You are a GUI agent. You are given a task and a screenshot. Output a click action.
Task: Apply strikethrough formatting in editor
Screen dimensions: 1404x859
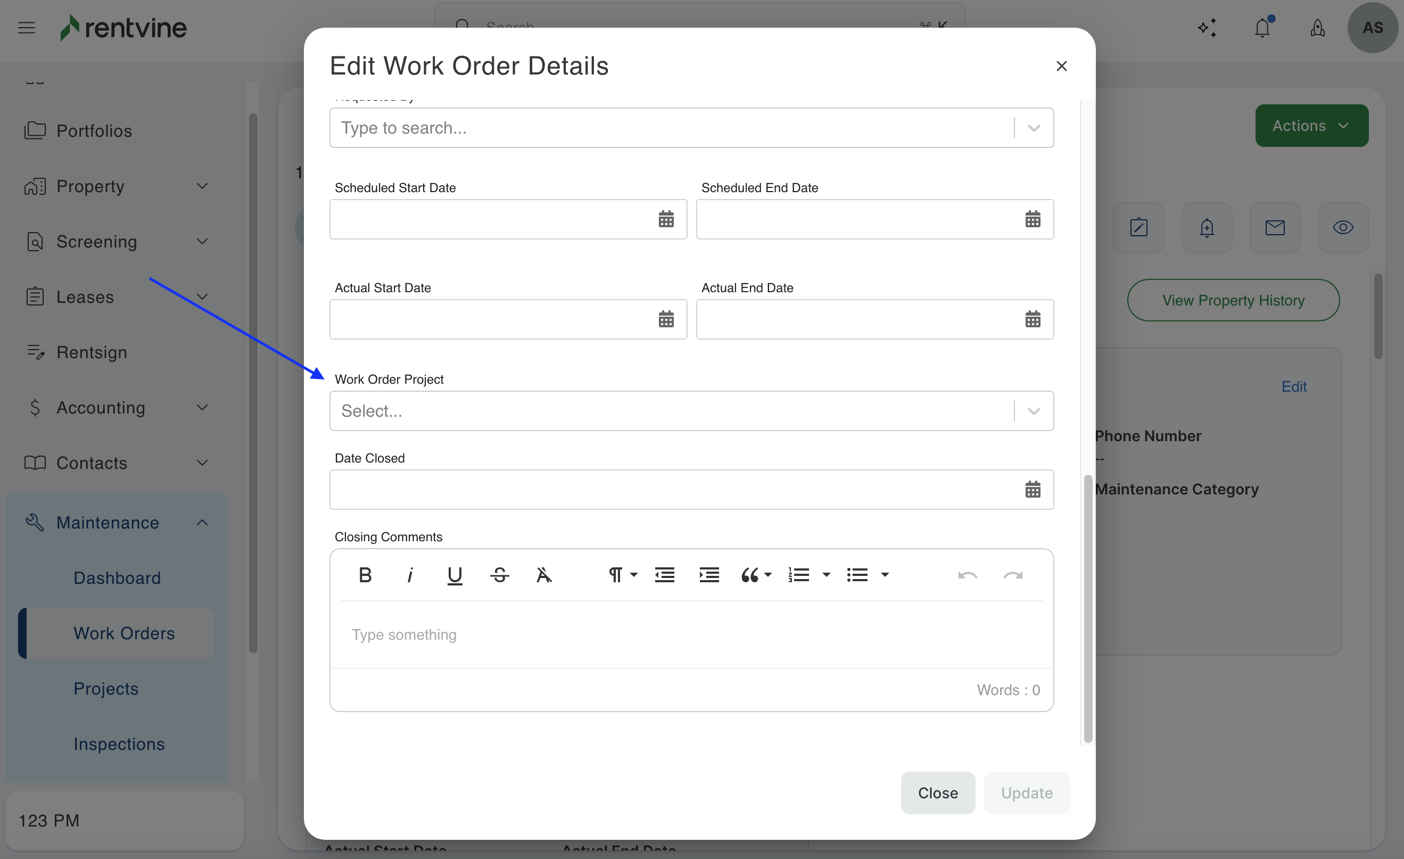(499, 575)
